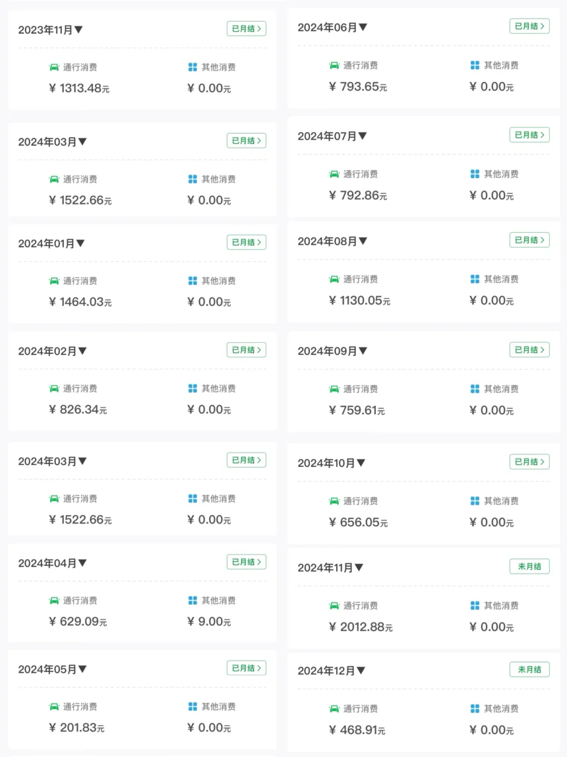Click grid icon in 2024年12月 card
567x757 pixels.
475,708
